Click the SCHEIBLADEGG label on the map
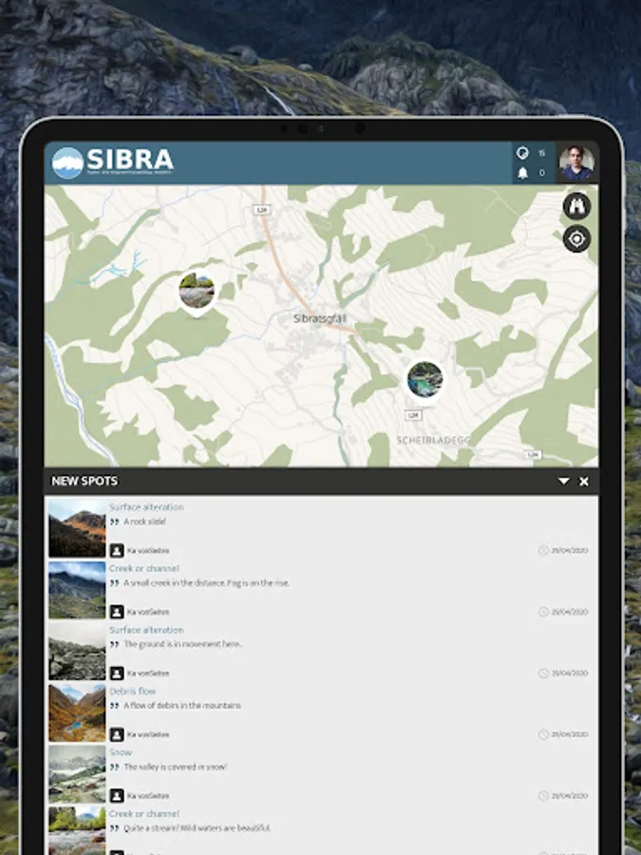This screenshot has width=641, height=855. pyautogui.click(x=433, y=440)
